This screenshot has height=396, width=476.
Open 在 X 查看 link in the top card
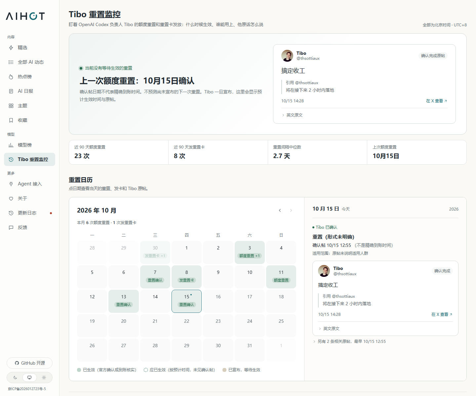[436, 101]
